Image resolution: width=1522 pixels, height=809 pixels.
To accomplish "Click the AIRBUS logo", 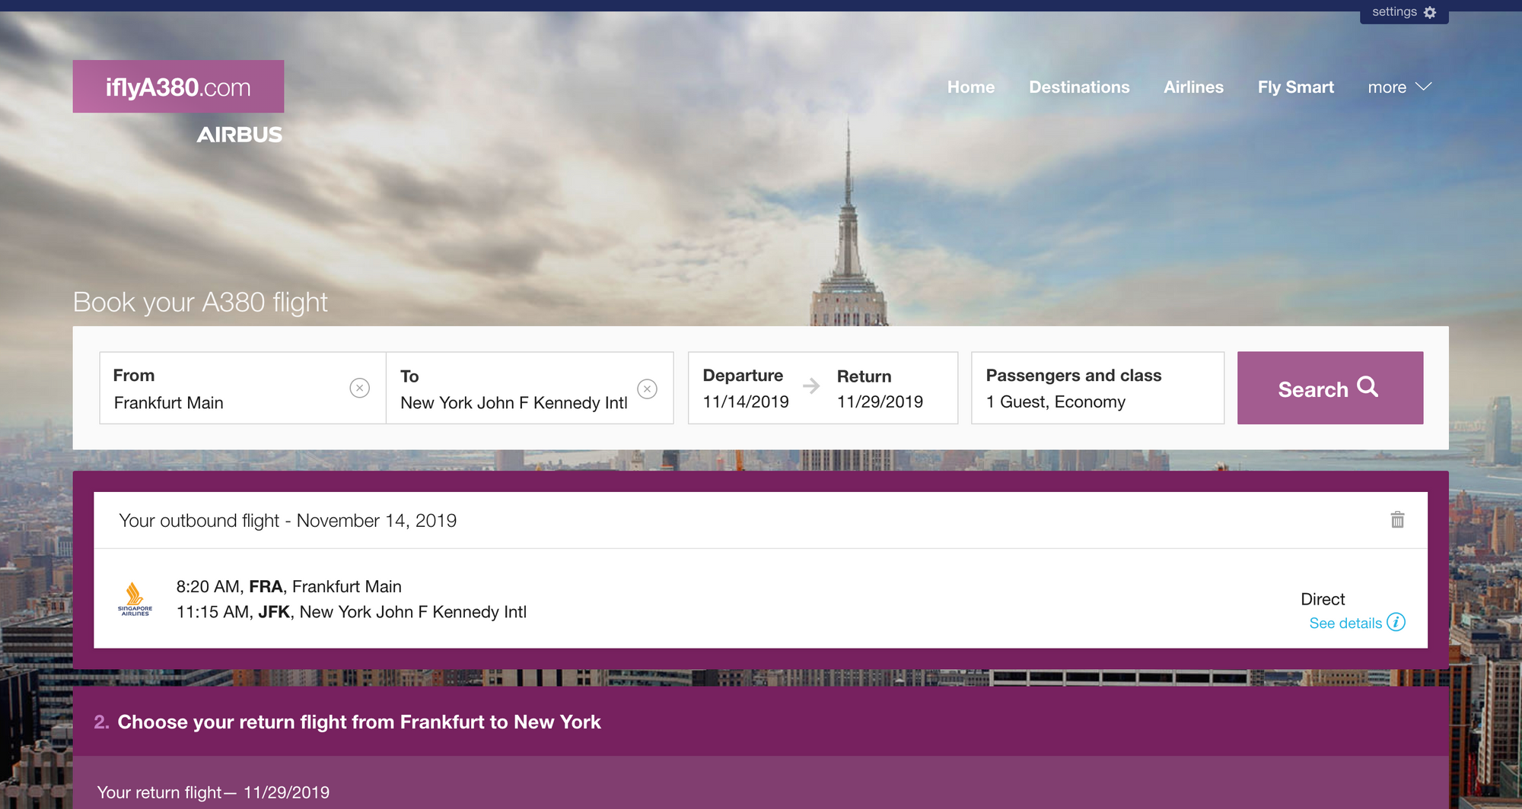I will [x=239, y=135].
